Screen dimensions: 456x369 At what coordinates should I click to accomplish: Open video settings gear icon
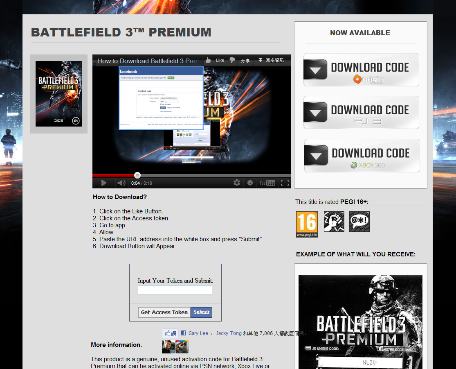(237, 183)
